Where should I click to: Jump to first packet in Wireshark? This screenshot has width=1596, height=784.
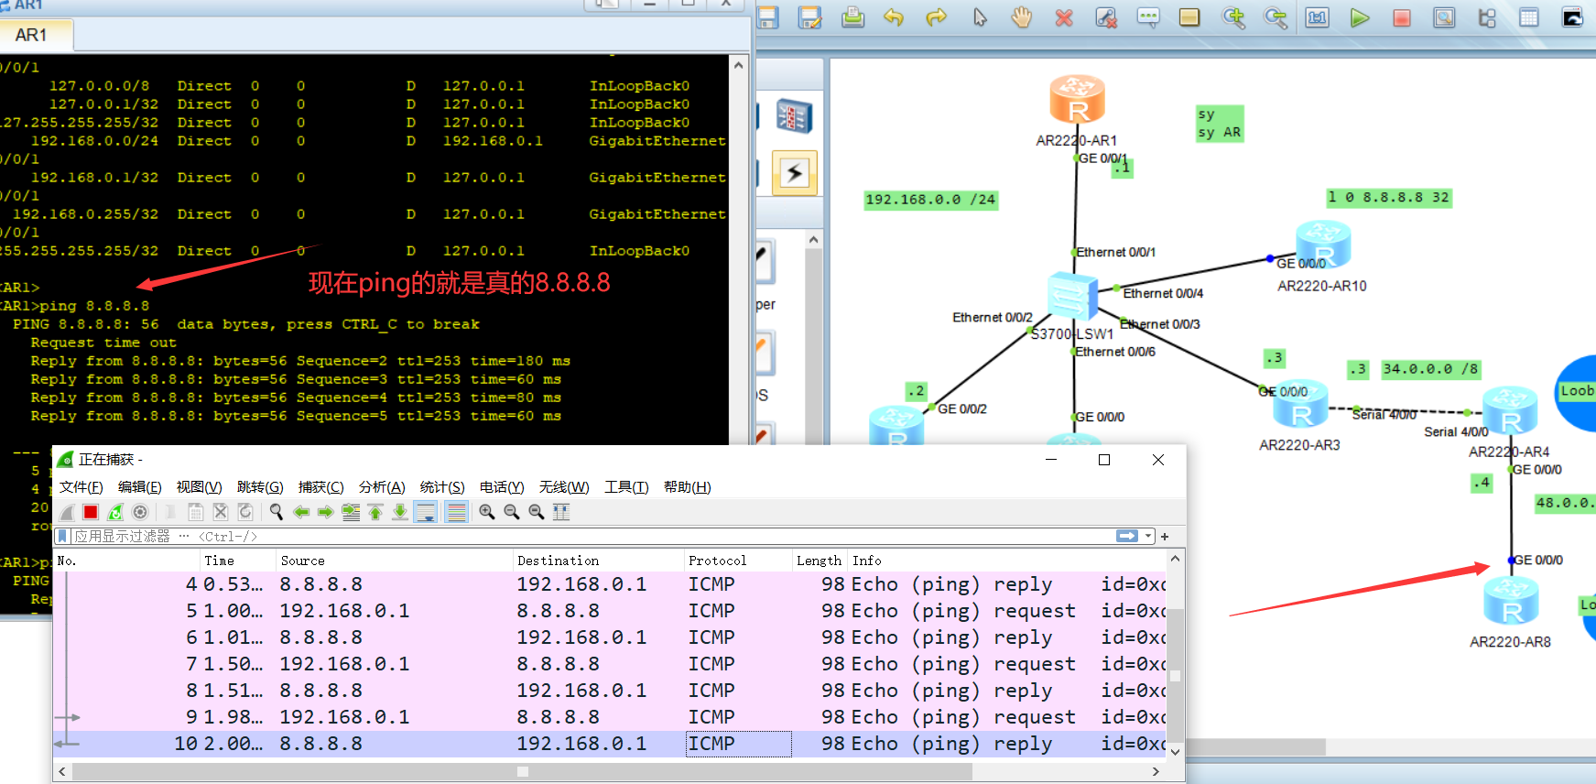(375, 512)
